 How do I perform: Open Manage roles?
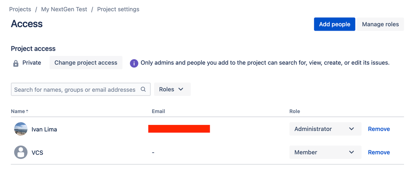(380, 24)
